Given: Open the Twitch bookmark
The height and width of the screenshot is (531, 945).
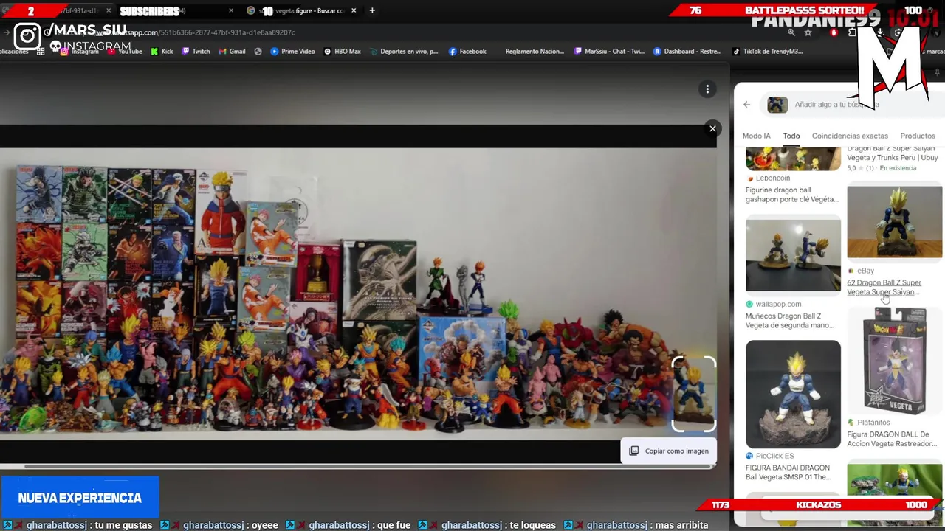Looking at the screenshot, I should 196,52.
